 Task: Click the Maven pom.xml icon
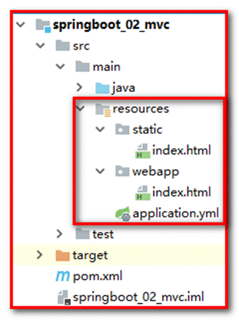pyautogui.click(x=62, y=276)
